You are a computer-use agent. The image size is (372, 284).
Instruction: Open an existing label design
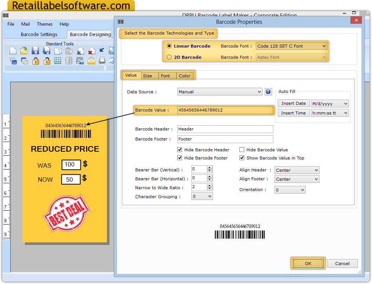[24, 51]
